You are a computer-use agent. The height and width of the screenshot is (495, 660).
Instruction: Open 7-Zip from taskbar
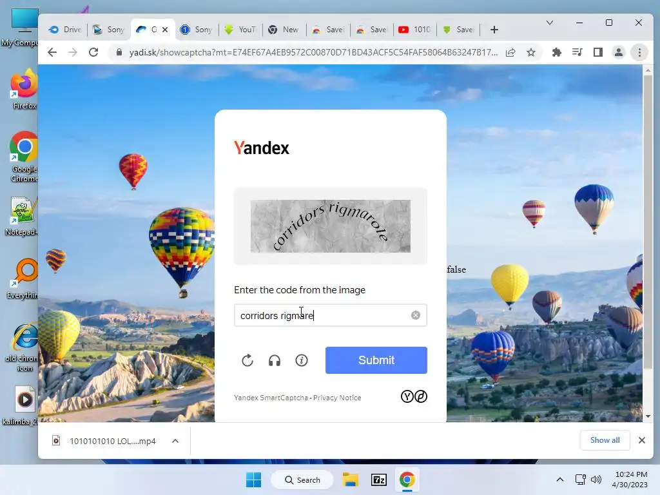[x=379, y=480]
